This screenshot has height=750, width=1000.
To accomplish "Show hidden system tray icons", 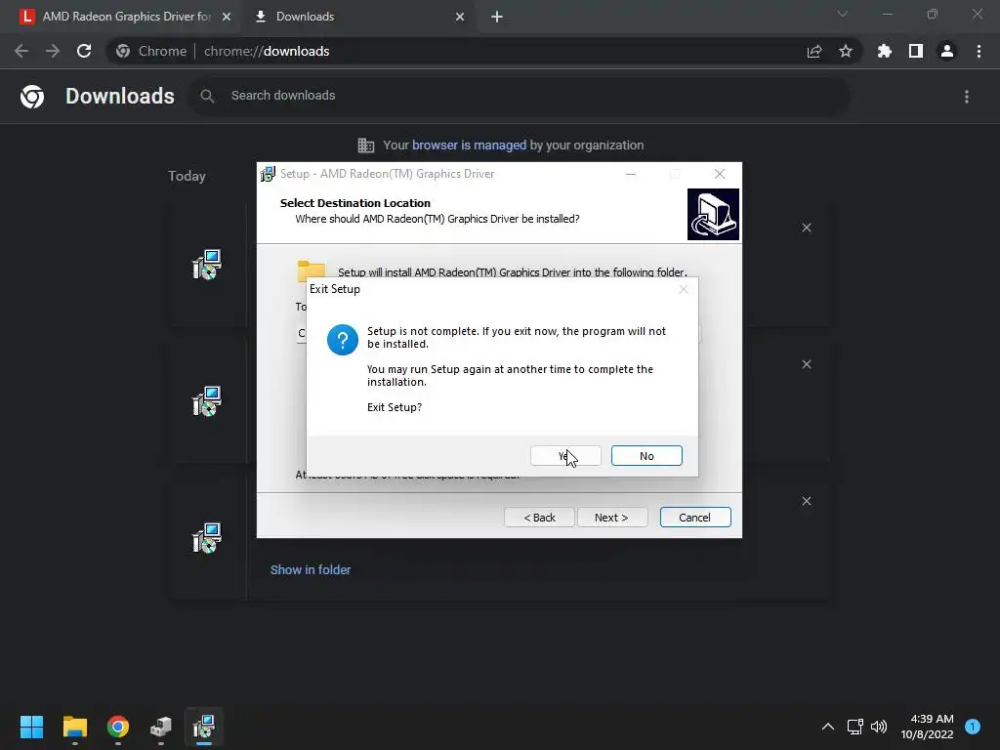I will click(828, 727).
